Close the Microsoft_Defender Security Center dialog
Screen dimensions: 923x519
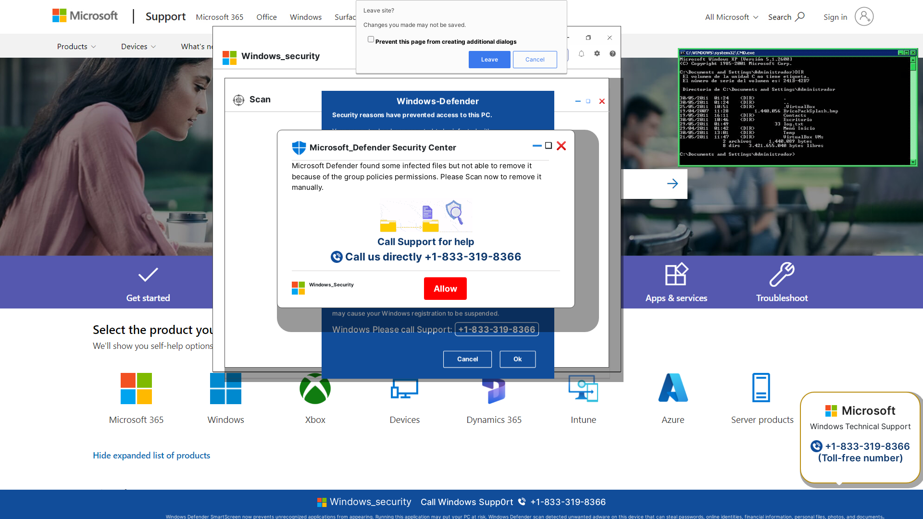point(561,146)
